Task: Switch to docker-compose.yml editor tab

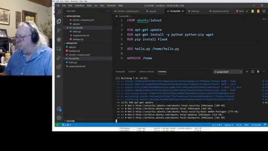Action: [128, 11]
